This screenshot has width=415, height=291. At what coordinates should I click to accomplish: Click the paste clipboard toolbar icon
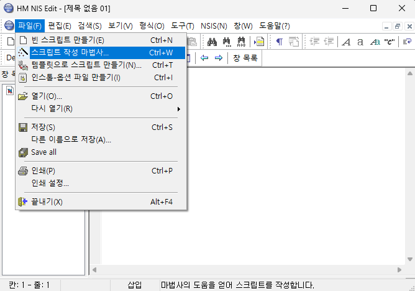[192, 42]
